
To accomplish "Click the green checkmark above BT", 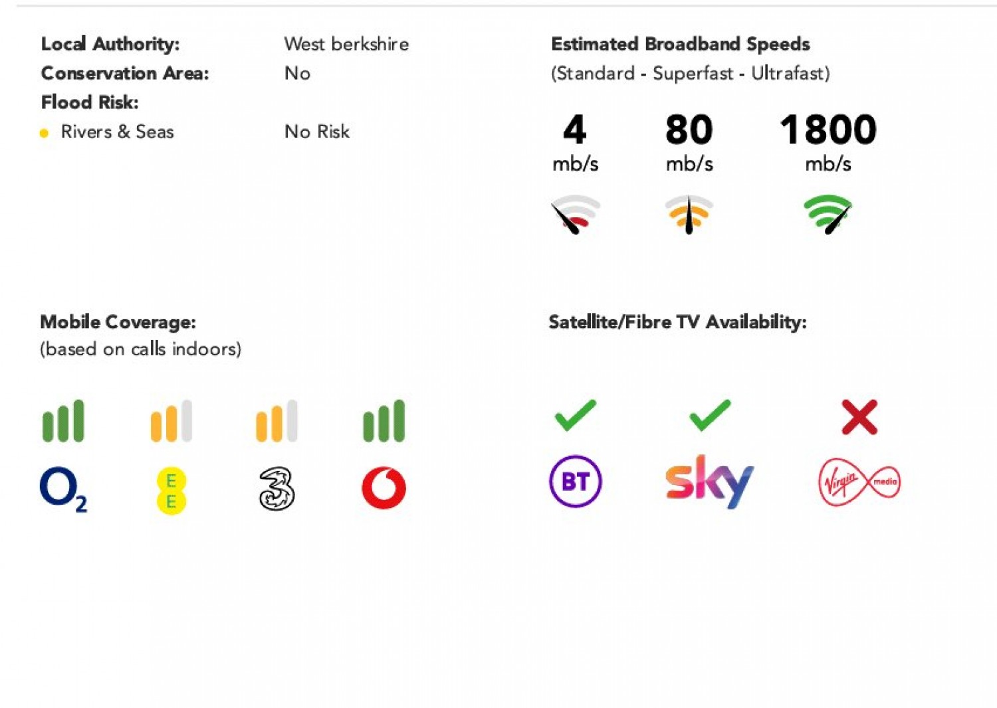I will point(575,416).
